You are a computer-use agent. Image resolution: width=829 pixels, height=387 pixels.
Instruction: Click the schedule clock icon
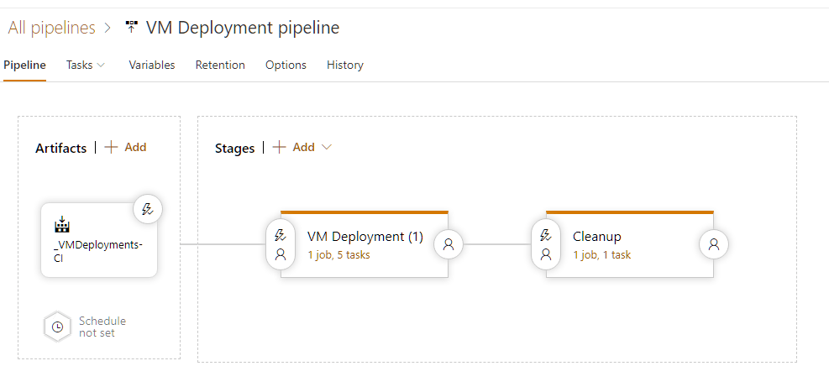(57, 327)
